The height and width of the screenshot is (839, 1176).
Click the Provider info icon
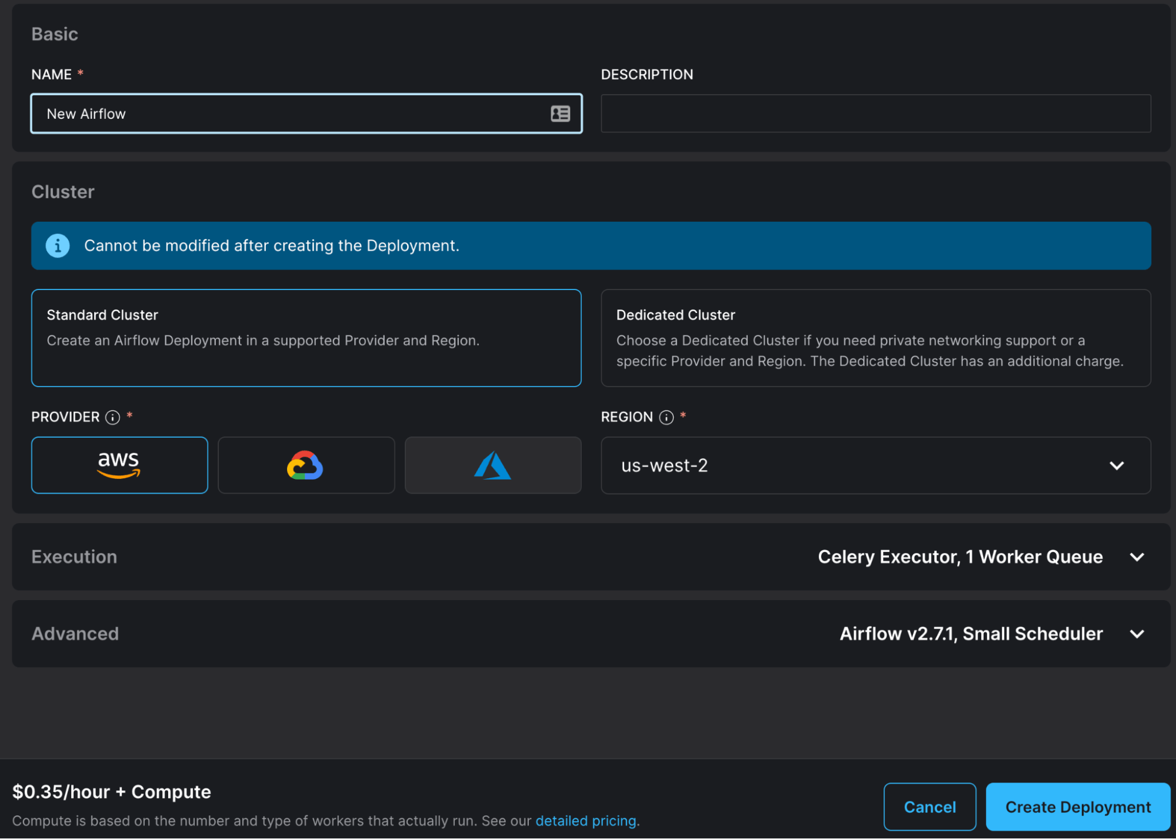pos(112,417)
